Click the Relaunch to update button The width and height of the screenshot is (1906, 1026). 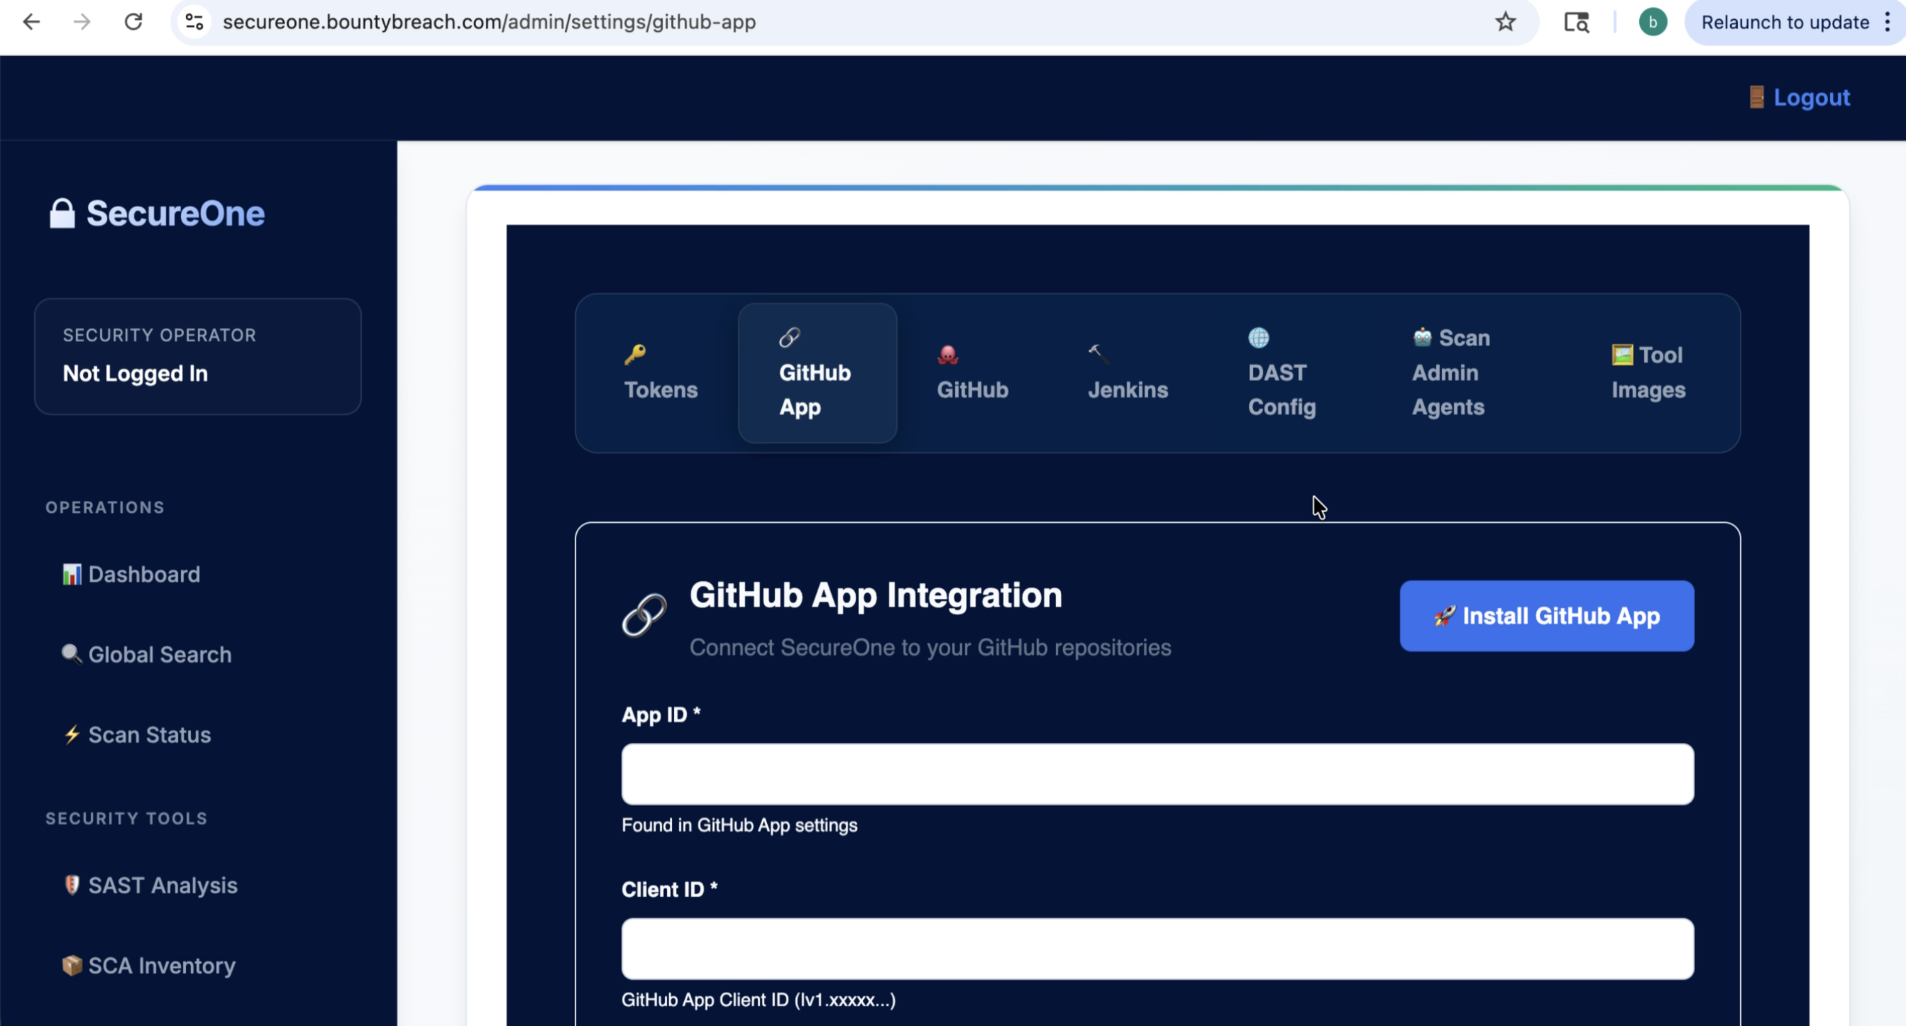coord(1785,22)
